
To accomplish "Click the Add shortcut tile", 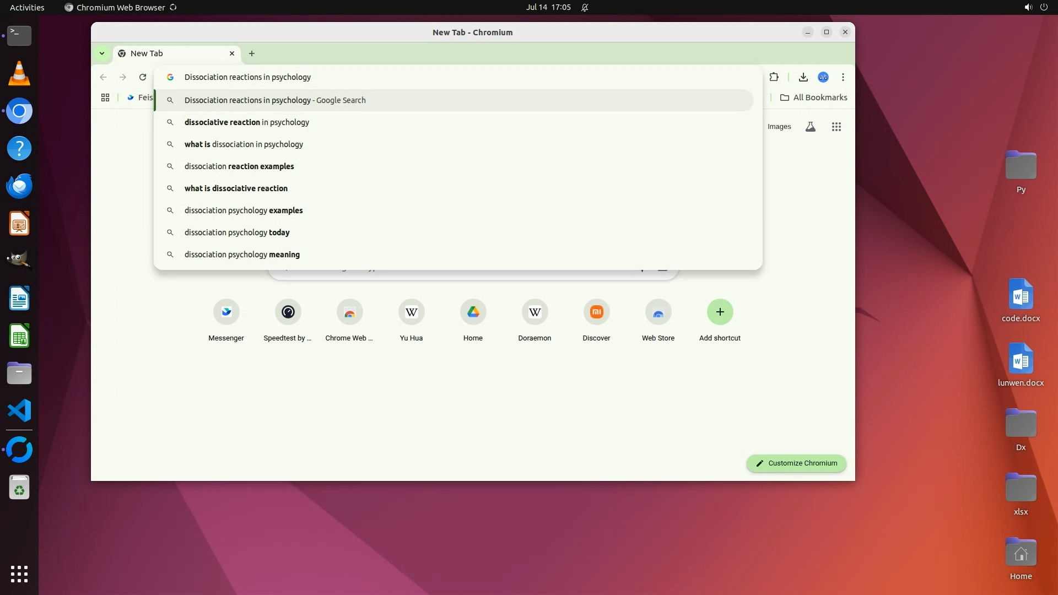I will (720, 312).
